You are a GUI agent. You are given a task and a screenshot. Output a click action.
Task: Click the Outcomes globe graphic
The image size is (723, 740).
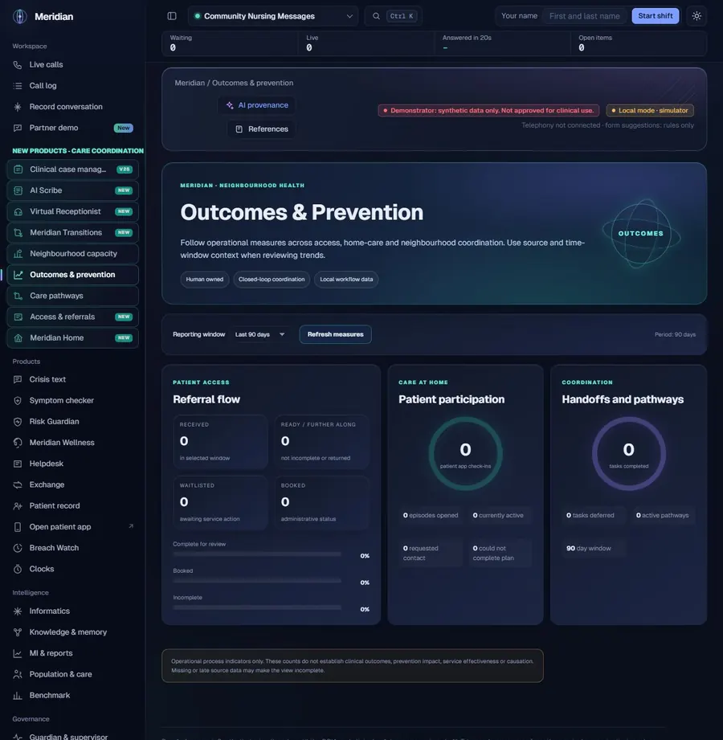point(641,234)
